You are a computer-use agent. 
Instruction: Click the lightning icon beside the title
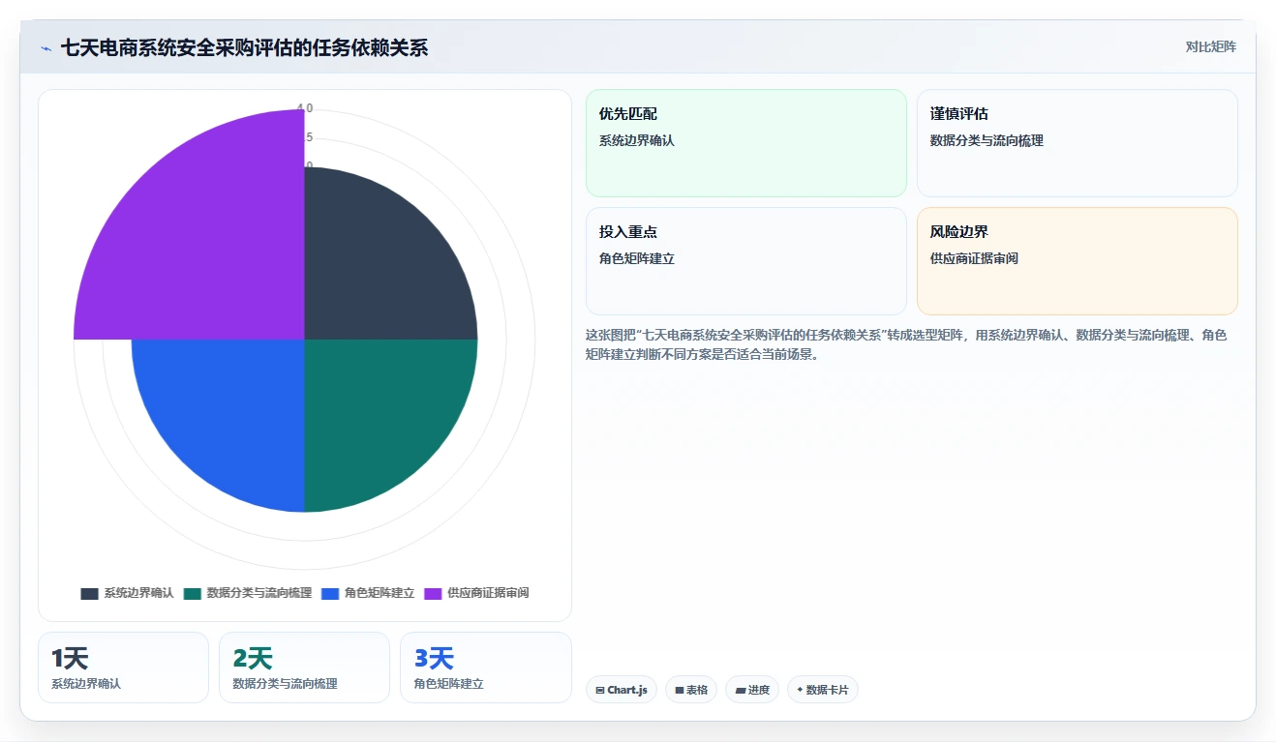point(46,48)
